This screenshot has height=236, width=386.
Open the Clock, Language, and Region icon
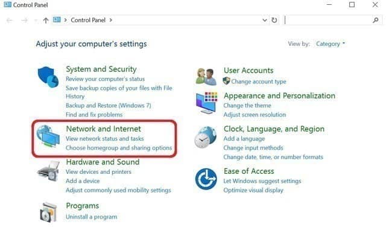pos(205,137)
